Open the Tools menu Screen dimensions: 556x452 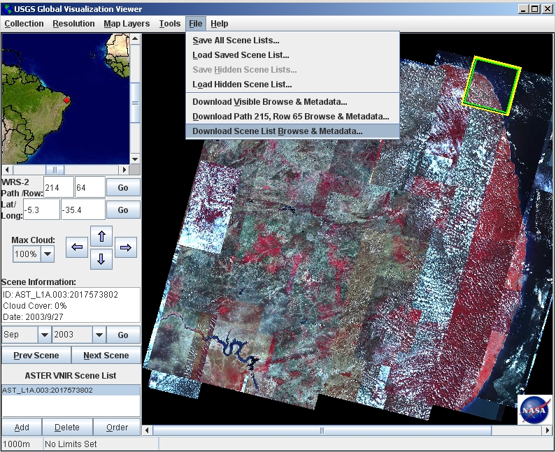170,24
